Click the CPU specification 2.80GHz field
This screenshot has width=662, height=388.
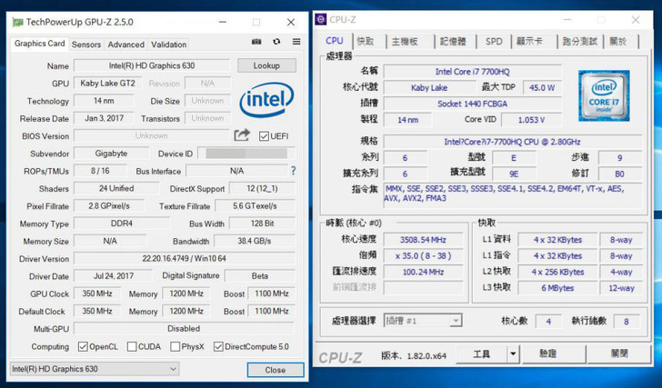512,142
